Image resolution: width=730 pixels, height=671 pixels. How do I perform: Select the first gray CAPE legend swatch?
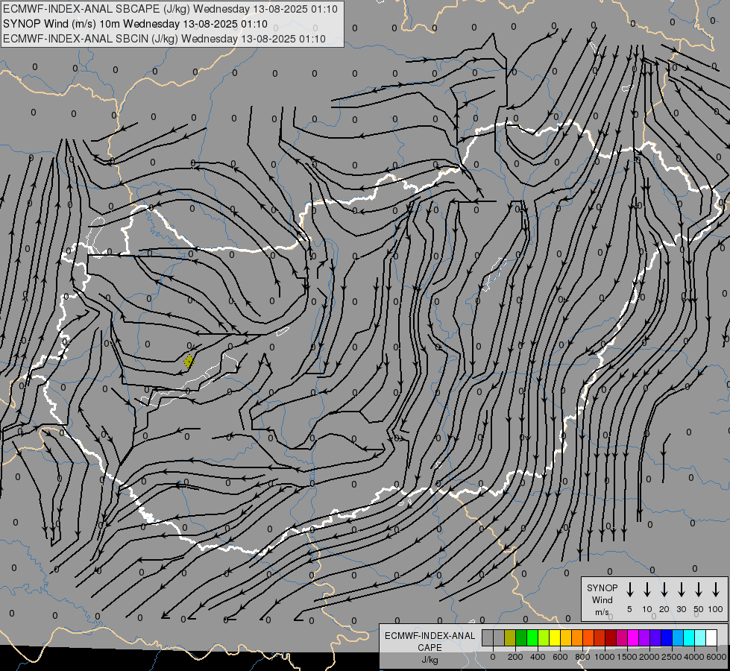tap(488, 638)
